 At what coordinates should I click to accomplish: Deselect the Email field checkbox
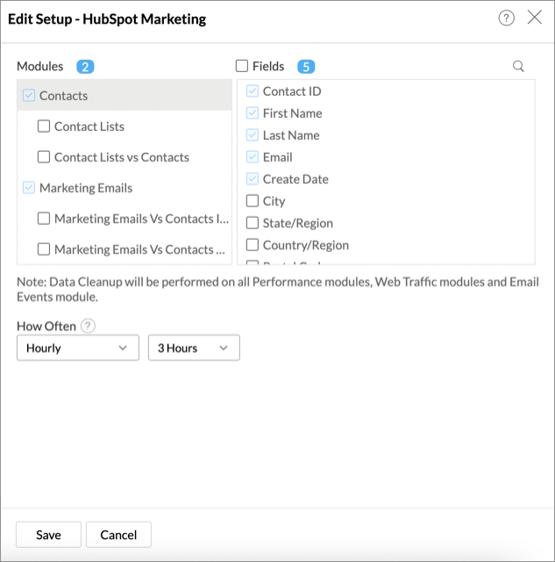pos(253,157)
